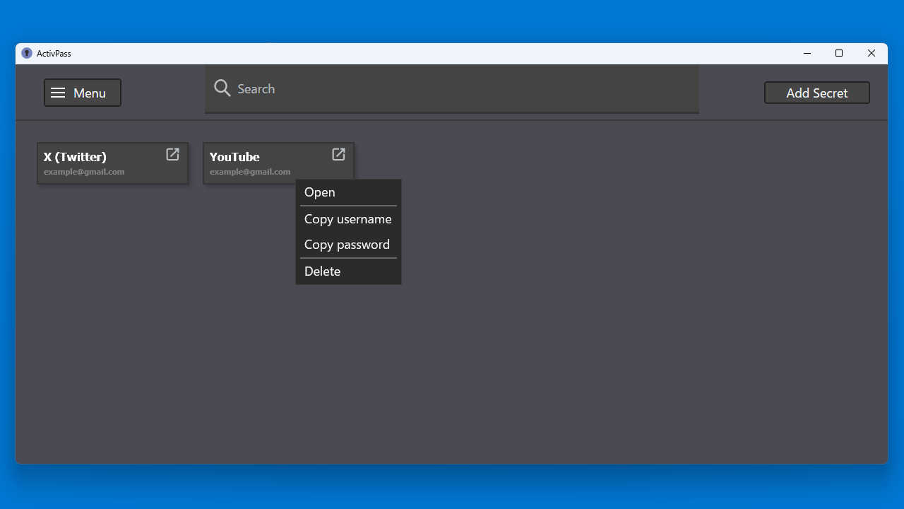Click the ActivPass app icon in title bar

click(x=27, y=53)
